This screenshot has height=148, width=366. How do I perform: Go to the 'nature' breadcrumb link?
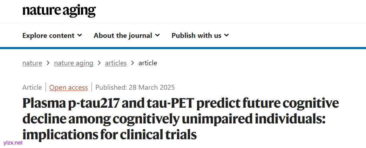click(x=32, y=63)
